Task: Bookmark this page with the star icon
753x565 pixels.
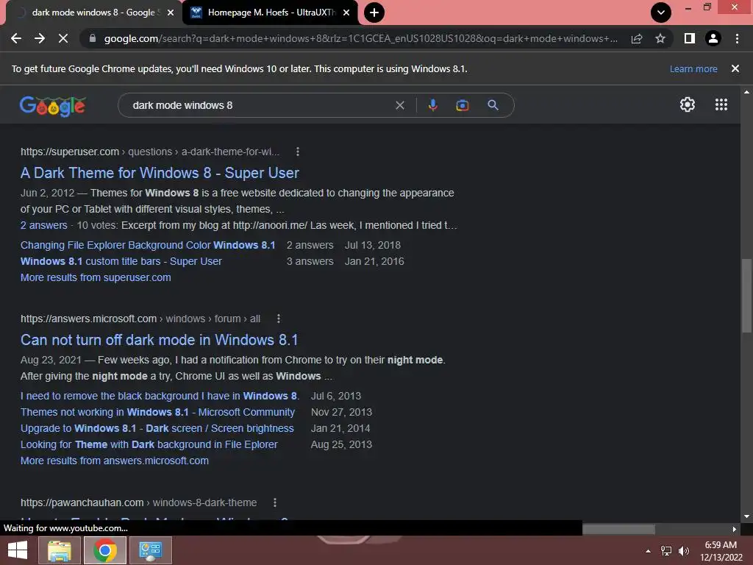Action: pos(660,38)
